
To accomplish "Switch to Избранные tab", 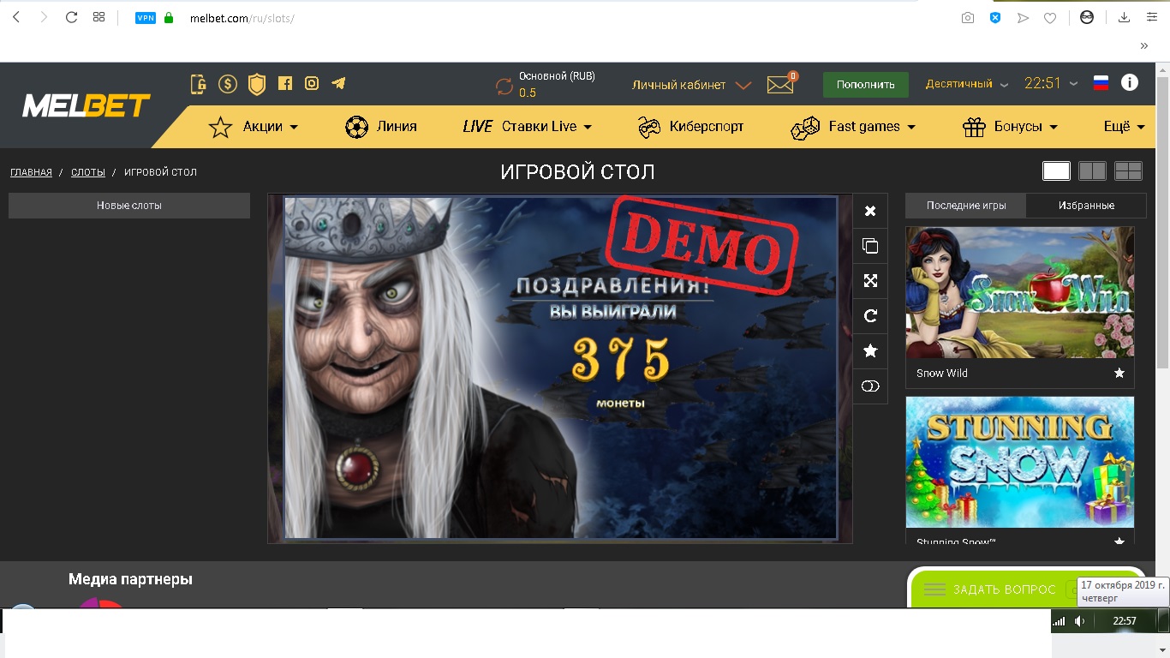I will tap(1086, 206).
